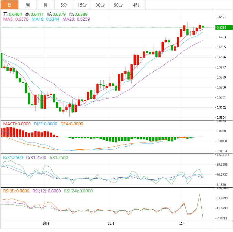The height and width of the screenshot is (232, 233).
Task: Switch chart to 60分 timeframe
Action: (118, 5)
